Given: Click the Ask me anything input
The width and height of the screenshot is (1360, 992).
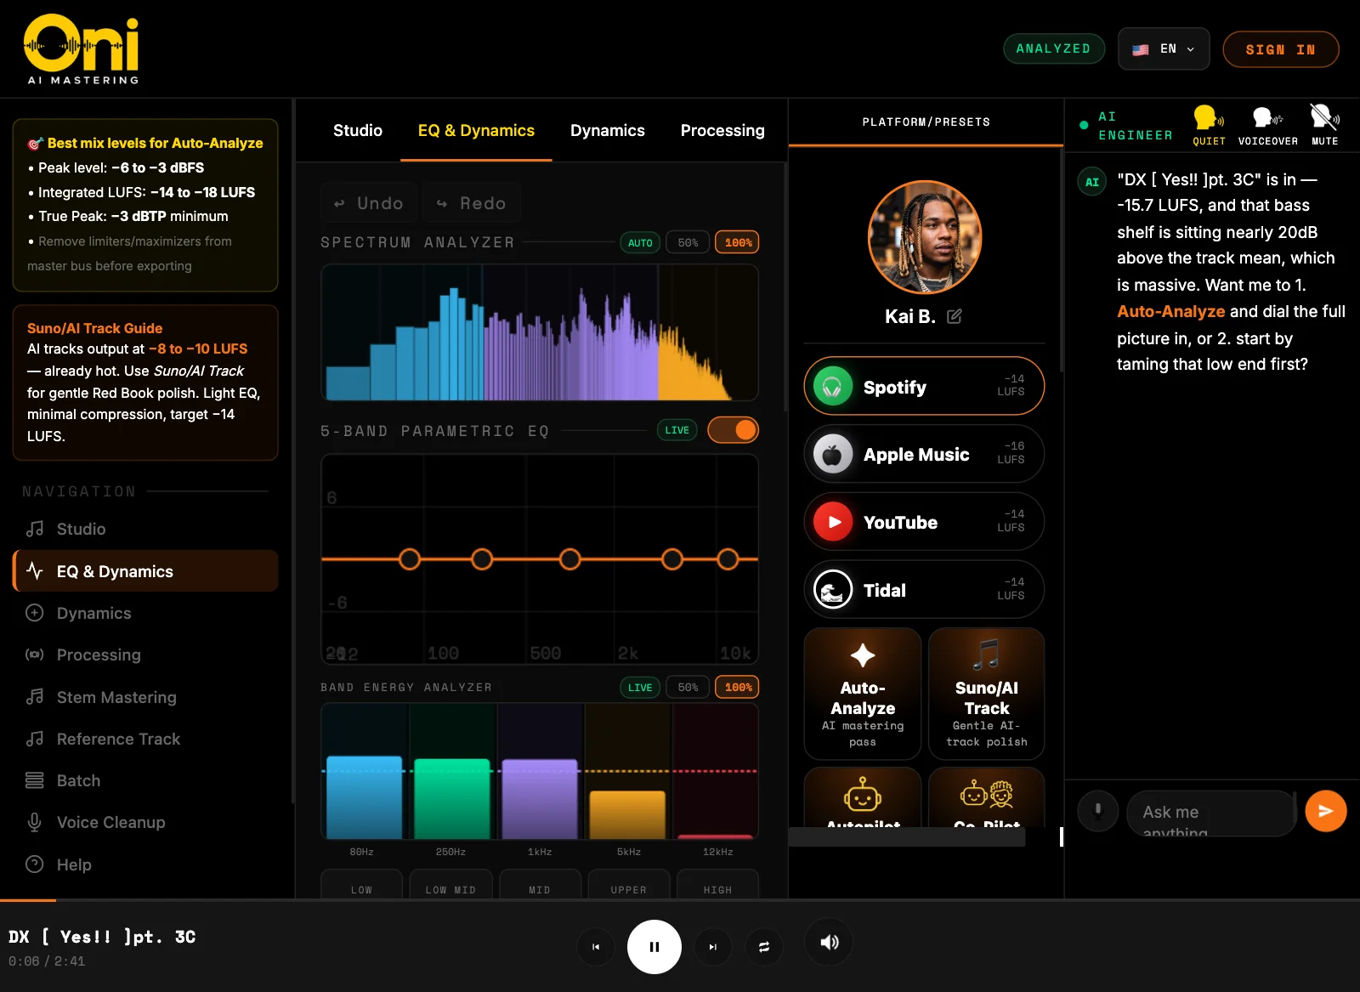Looking at the screenshot, I should click(x=1211, y=813).
